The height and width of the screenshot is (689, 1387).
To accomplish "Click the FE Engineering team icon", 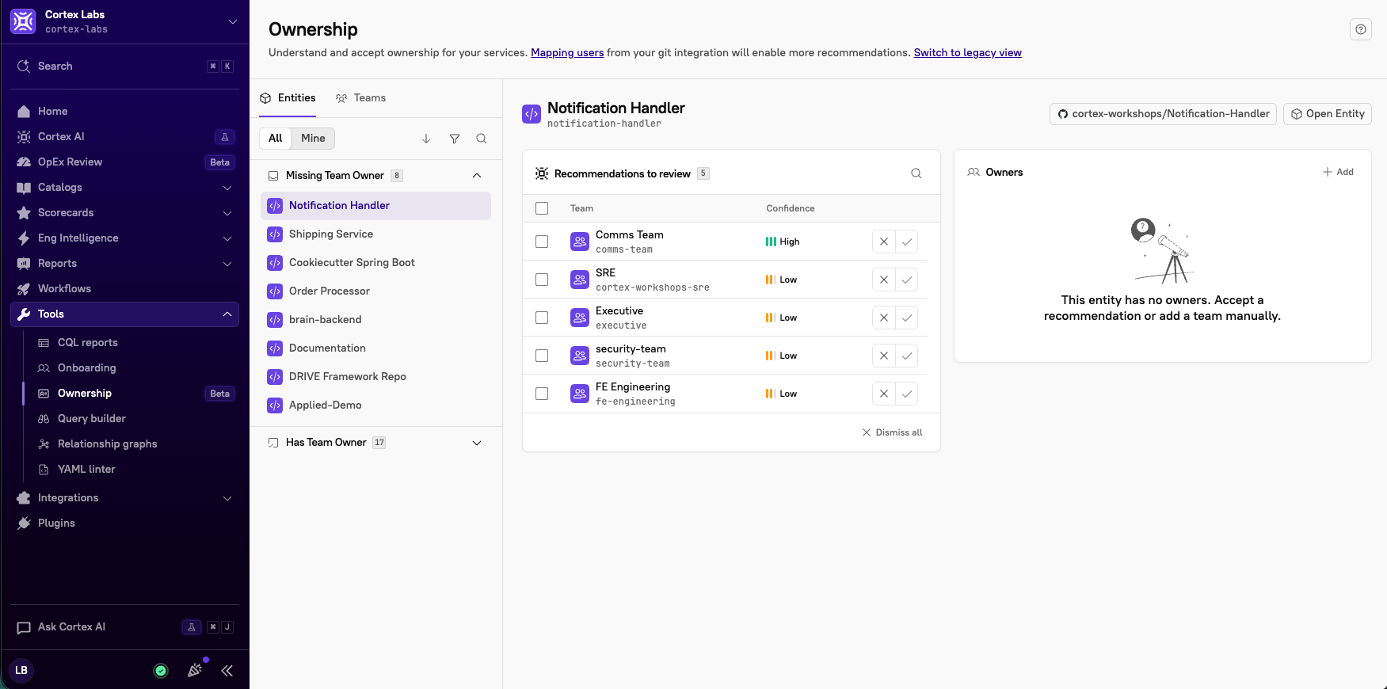I will point(580,394).
